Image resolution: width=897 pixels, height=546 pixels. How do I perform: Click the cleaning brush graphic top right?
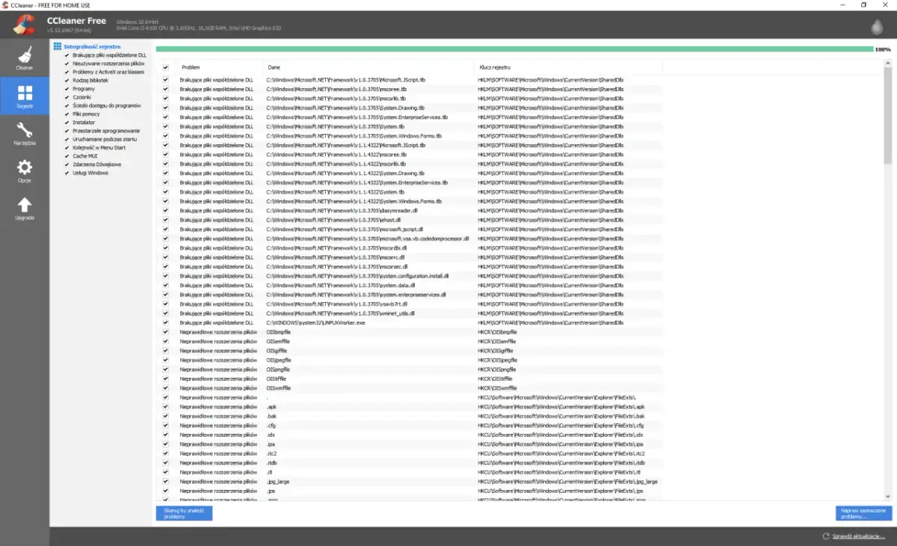tap(876, 25)
